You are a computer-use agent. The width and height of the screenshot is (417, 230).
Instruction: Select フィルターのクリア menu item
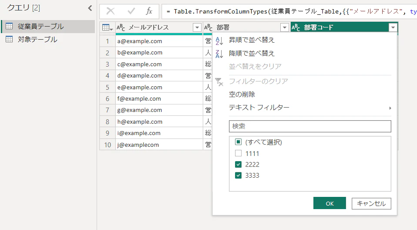258,81
